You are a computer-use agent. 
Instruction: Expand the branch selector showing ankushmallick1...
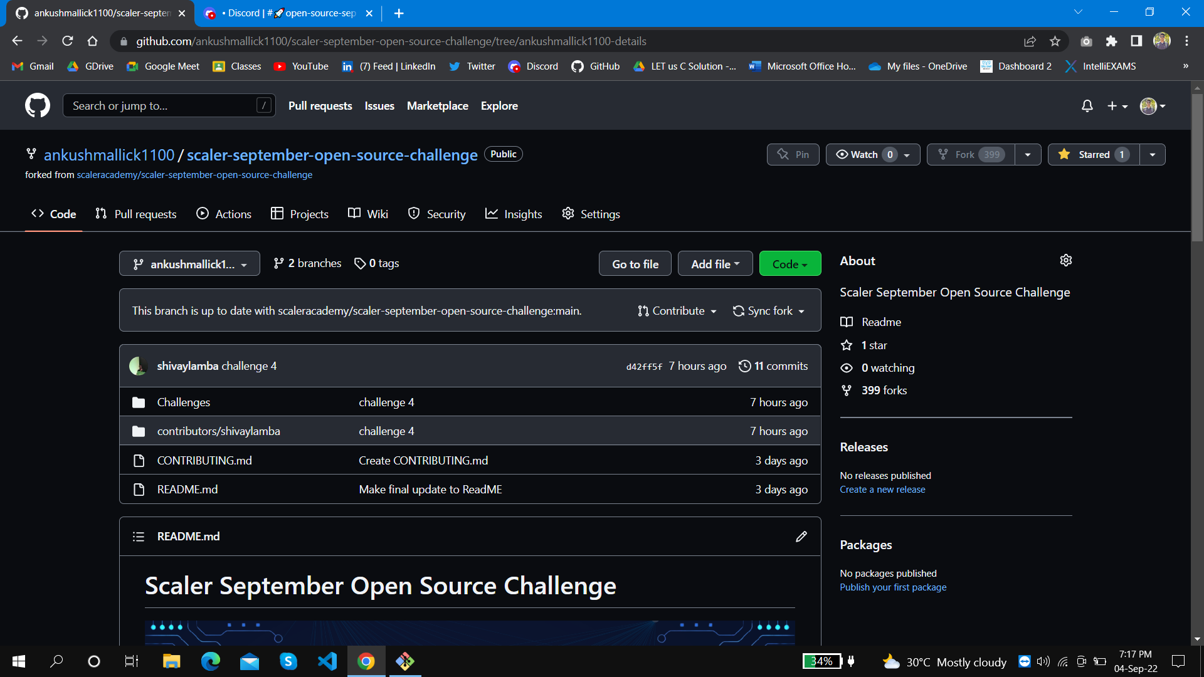click(x=189, y=263)
